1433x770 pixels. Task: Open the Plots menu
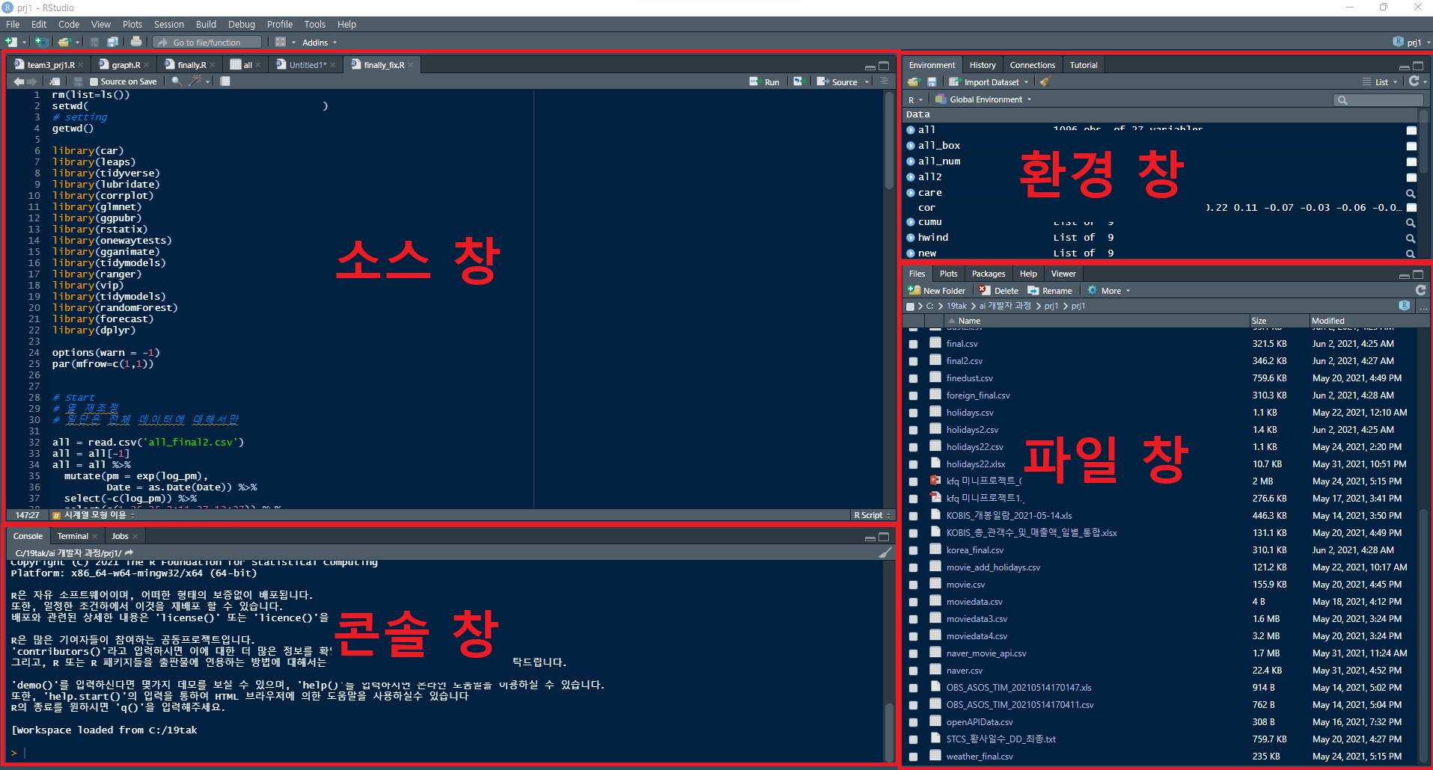(132, 24)
